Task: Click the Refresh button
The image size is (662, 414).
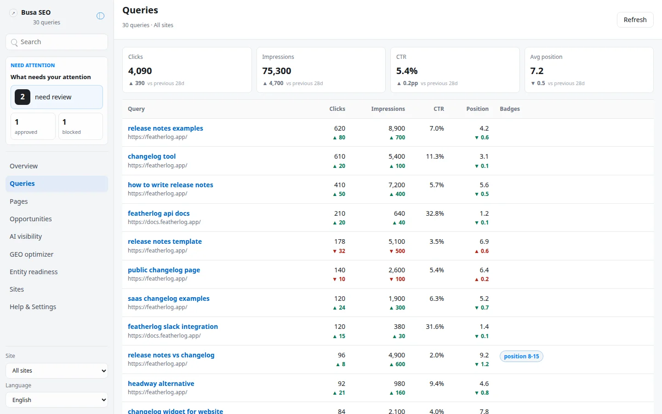Action: [x=635, y=20]
